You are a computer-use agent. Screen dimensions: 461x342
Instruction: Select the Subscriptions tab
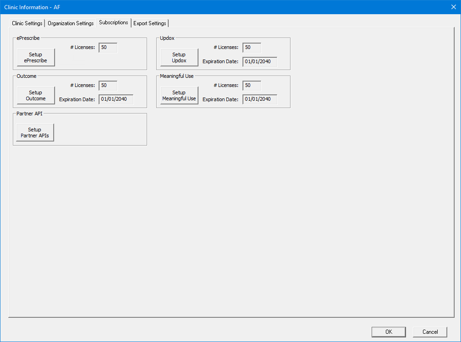point(114,22)
